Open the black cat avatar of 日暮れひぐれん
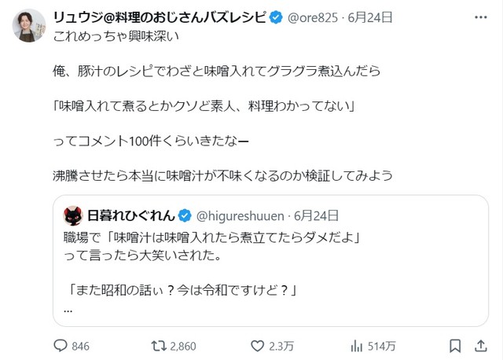Screen dimensions: 503x360 [x=73, y=215]
